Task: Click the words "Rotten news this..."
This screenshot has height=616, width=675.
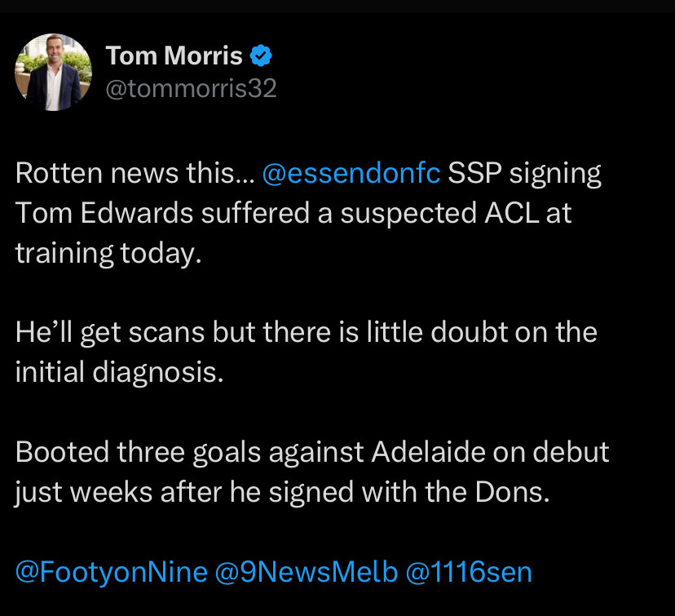Action: tap(135, 173)
